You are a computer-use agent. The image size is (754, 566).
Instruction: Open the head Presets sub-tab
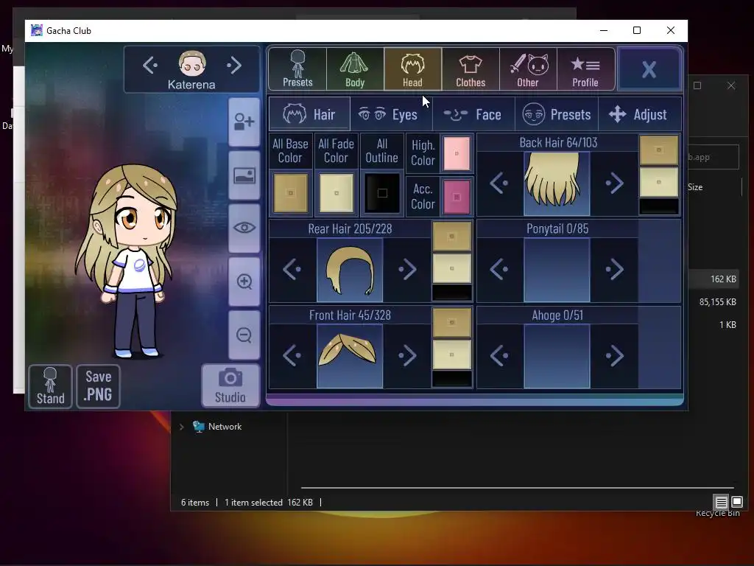pos(557,114)
